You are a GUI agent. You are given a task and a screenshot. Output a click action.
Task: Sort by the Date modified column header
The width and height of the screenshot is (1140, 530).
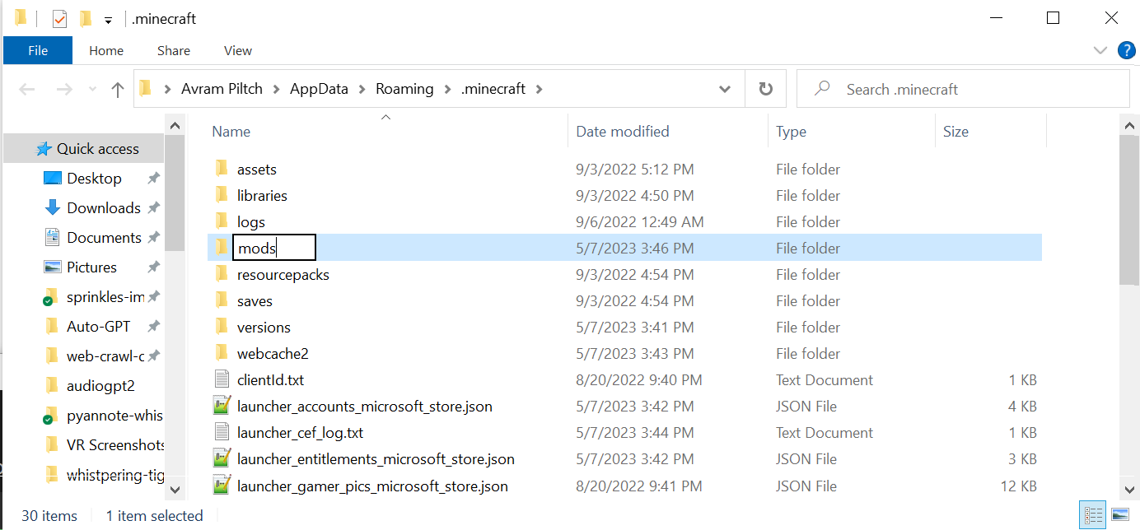click(x=623, y=132)
